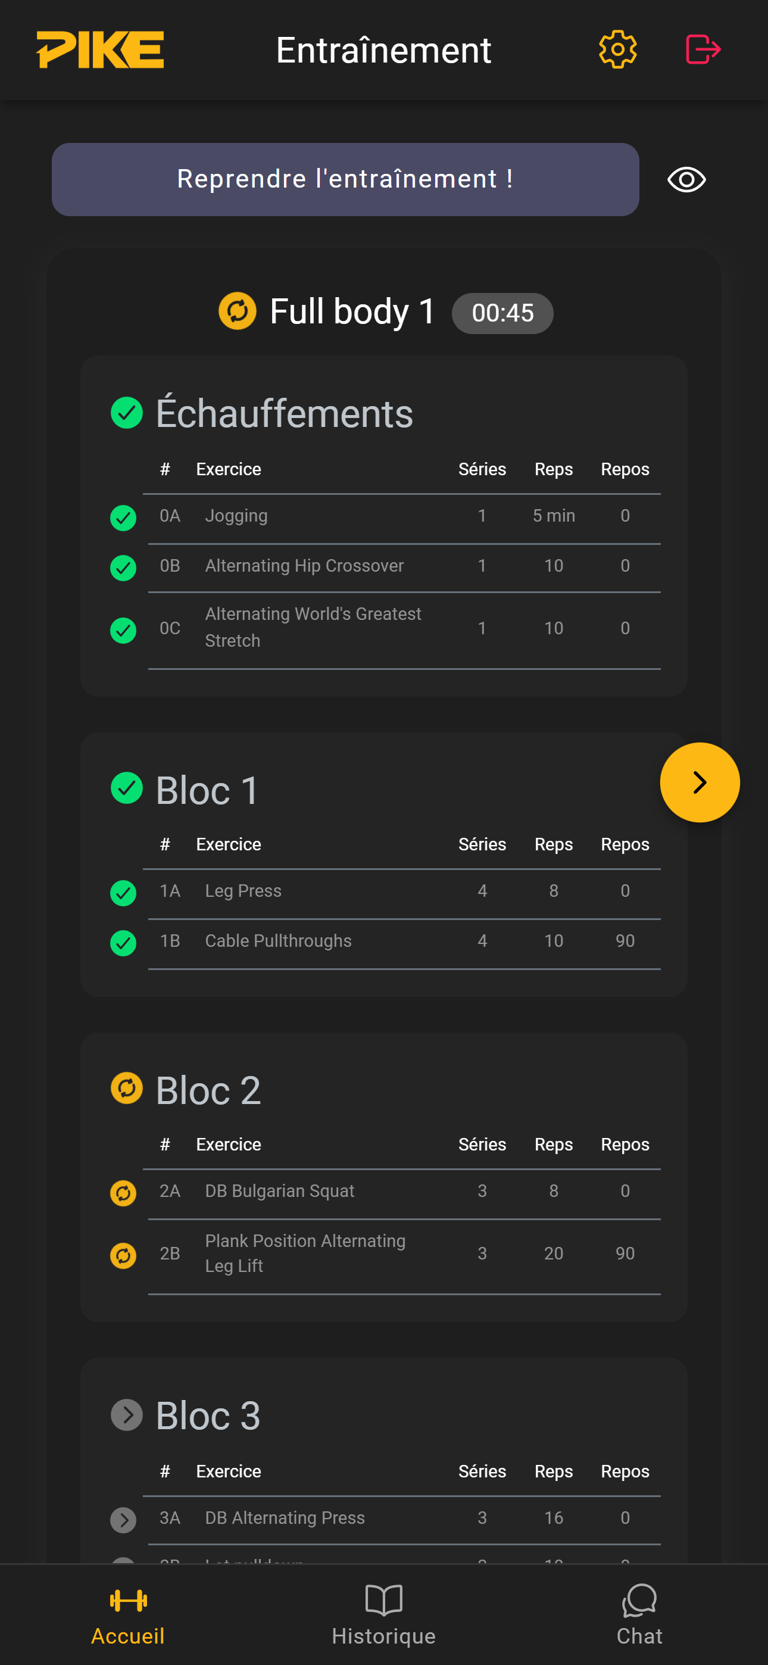Screen dimensions: 768x1665
Task: Toggle the eye visibility icon
Action: point(686,180)
